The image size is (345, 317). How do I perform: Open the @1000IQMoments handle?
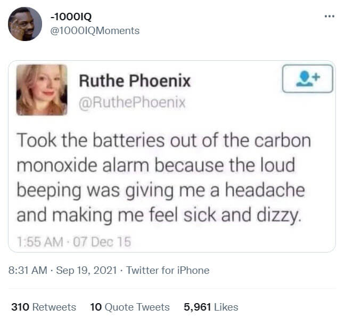pos(95,30)
